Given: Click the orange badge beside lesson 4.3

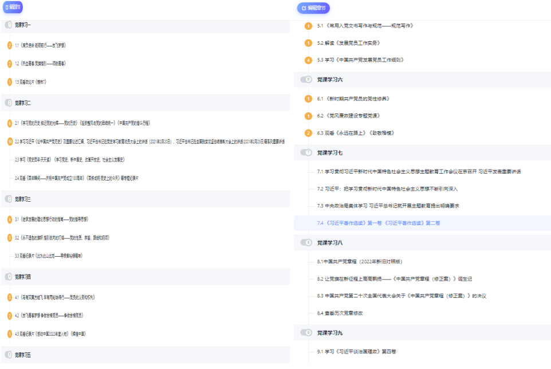Looking at the screenshot, I should click(10, 333).
